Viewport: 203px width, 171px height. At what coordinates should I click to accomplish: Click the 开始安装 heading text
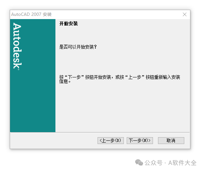click(x=68, y=23)
